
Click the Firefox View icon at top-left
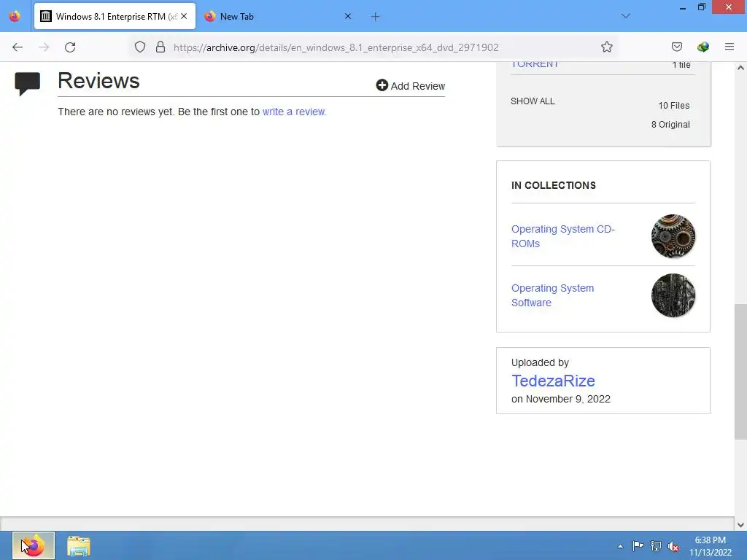tap(15, 16)
